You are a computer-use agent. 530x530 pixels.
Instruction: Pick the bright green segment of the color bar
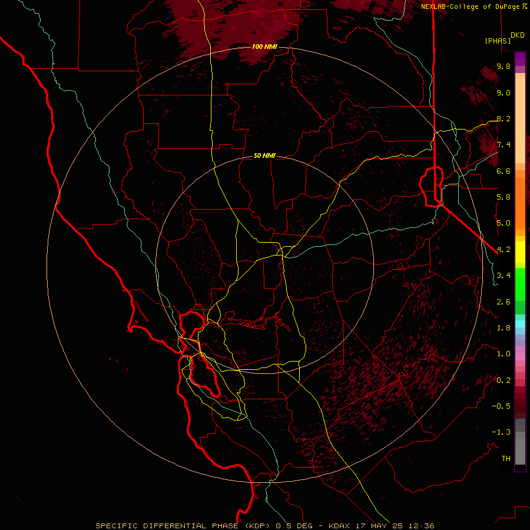(x=520, y=284)
